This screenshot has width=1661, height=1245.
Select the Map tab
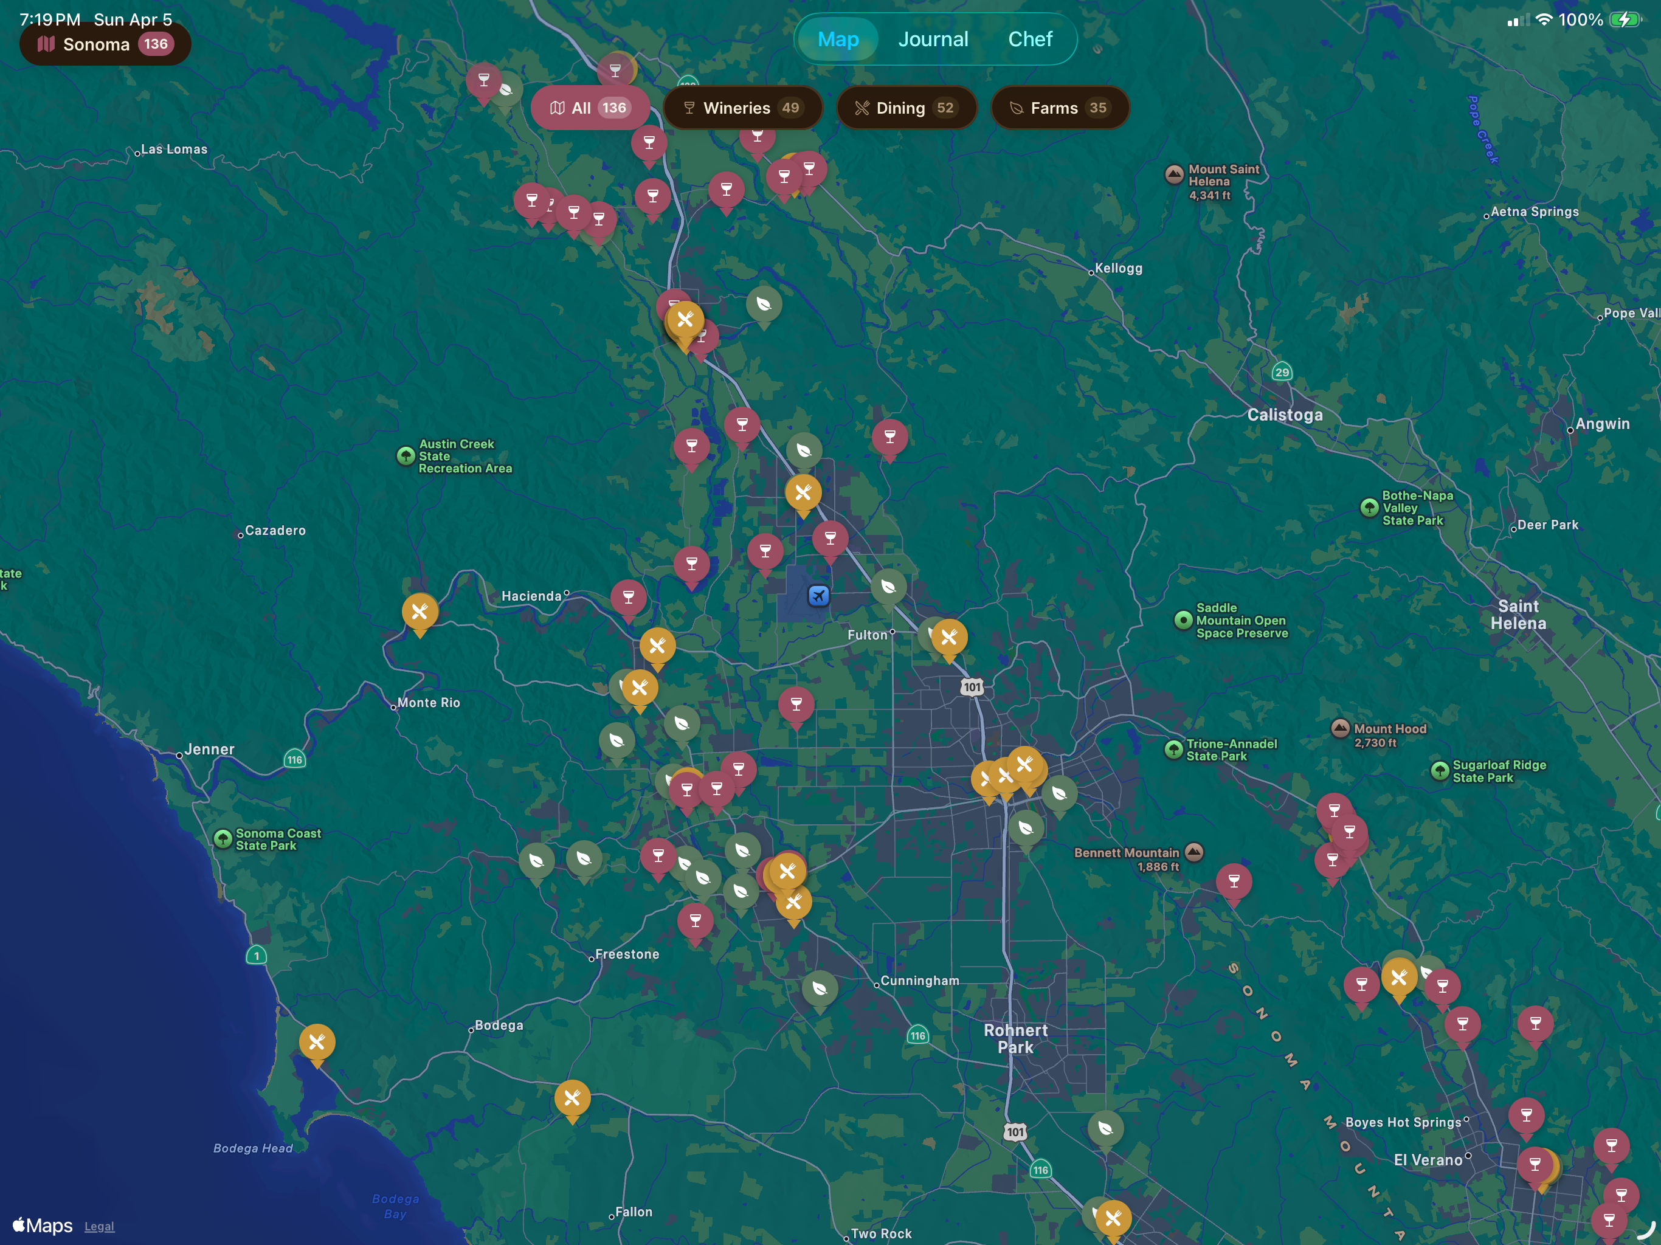tap(838, 39)
